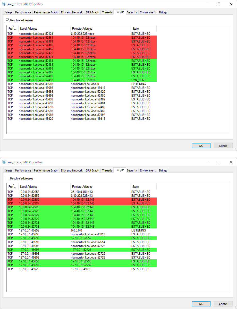237x309 pixels.
Task: Open the Image tab in the lower window
Action: [x=8, y=170]
